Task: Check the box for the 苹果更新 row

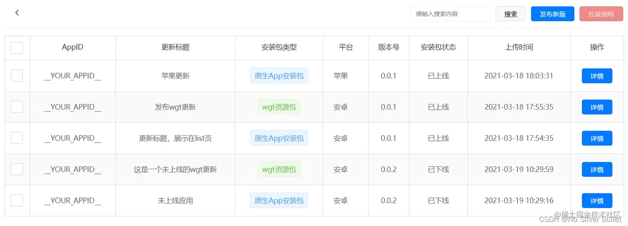Action: click(17, 76)
